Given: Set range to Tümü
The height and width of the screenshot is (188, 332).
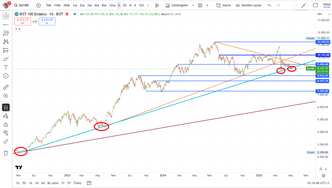Looking at the screenshot, I should tap(77, 183).
